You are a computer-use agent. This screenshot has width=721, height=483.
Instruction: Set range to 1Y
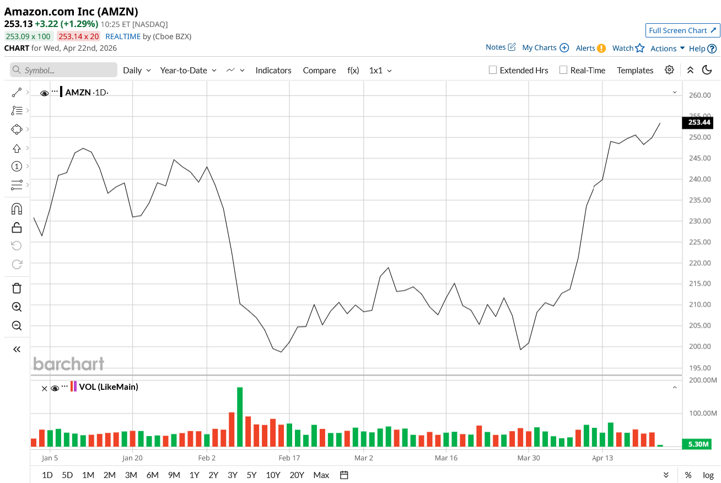point(194,475)
